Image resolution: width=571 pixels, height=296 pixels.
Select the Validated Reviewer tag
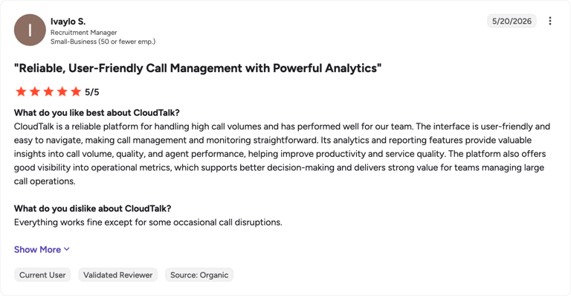point(118,275)
